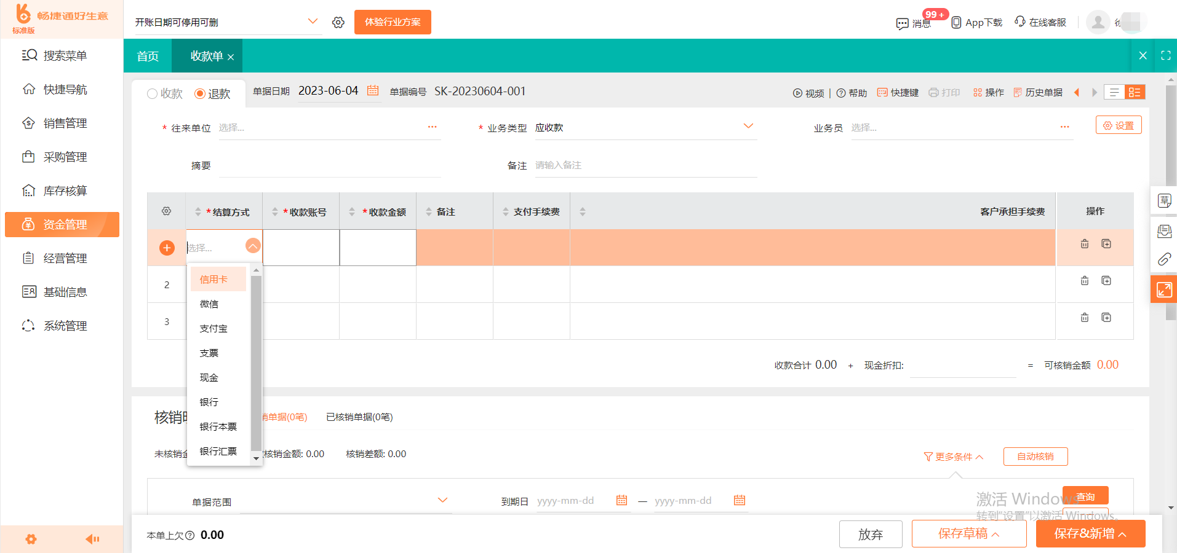Expand the 单据范围 dropdown
Image resolution: width=1177 pixels, height=553 pixels.
442,500
